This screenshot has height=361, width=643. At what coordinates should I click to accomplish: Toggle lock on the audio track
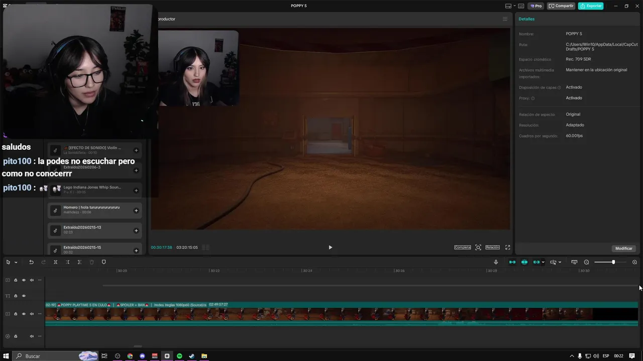tap(16, 336)
